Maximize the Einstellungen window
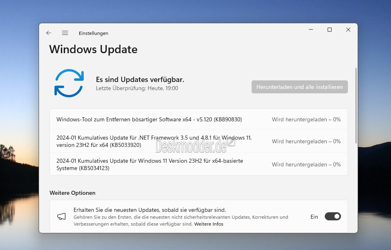Image resolution: width=391 pixels, height=250 pixels. pos(330,30)
